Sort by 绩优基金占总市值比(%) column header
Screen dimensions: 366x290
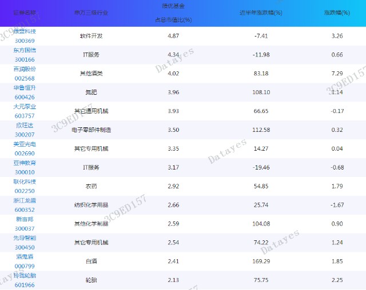[x=173, y=13]
